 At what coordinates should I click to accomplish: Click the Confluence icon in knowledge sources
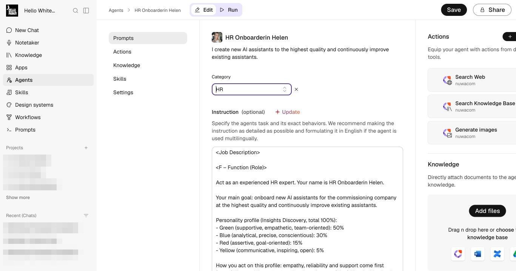point(497,254)
